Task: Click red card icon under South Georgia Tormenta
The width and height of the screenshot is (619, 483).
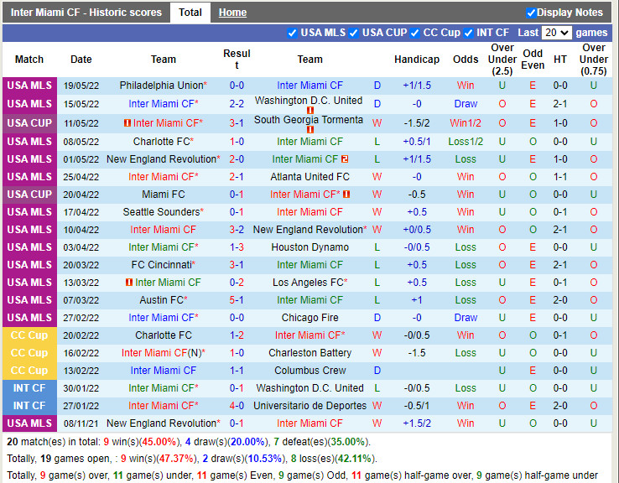Action: tap(309, 130)
